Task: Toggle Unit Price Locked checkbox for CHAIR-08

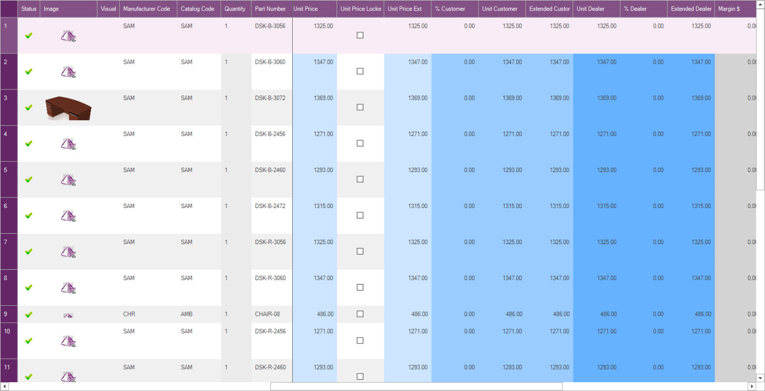Action: click(360, 314)
